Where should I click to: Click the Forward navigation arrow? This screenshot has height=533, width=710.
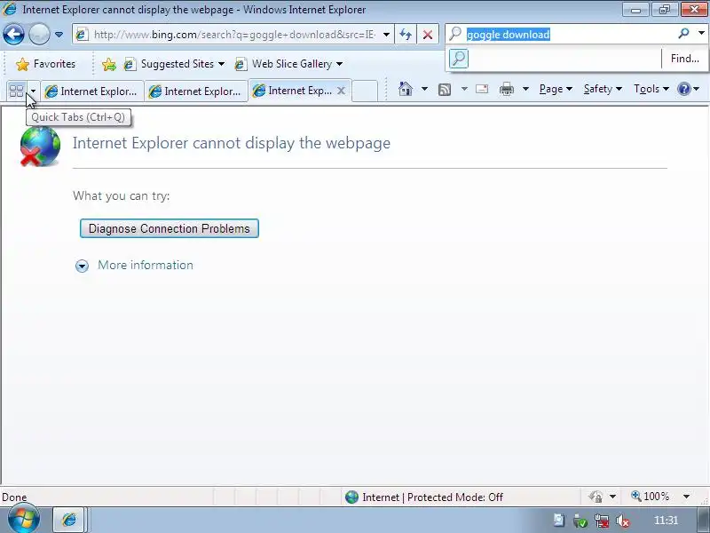[39, 34]
